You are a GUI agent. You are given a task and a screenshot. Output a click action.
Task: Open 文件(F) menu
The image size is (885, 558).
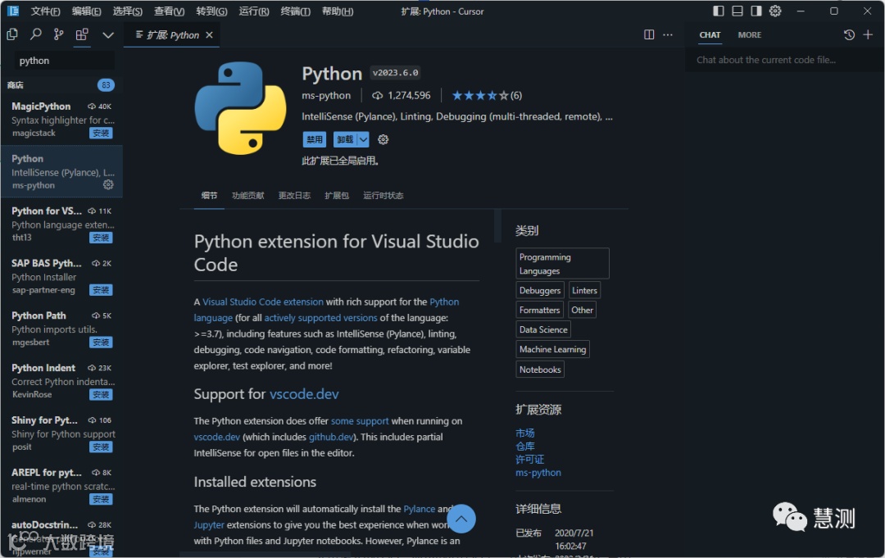click(45, 11)
